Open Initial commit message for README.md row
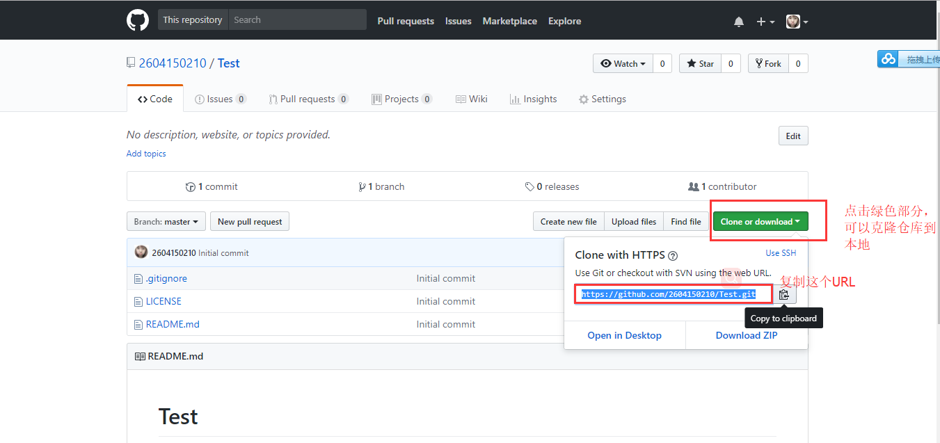The width and height of the screenshot is (940, 443). [446, 324]
